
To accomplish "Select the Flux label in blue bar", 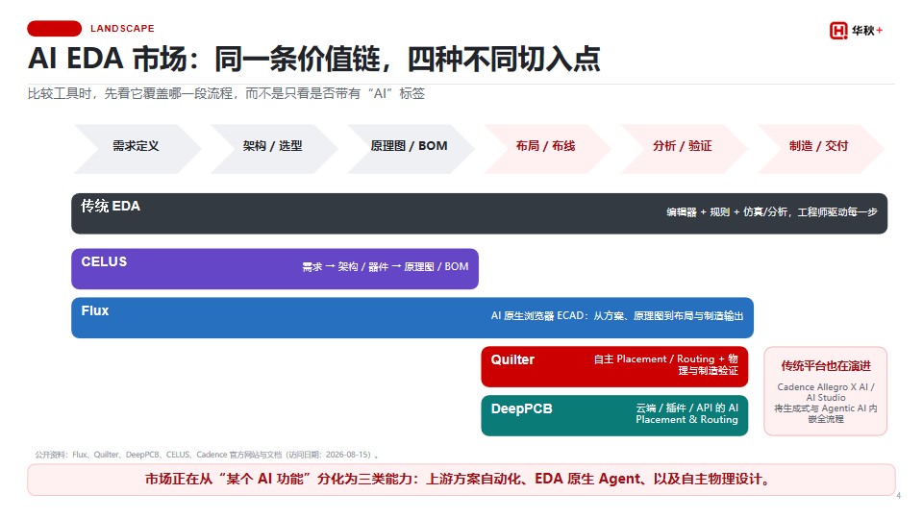I will point(95,310).
